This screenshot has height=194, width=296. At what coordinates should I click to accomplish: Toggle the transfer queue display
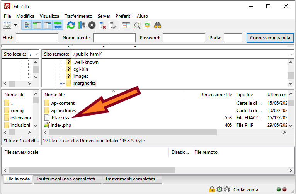tap(58, 25)
